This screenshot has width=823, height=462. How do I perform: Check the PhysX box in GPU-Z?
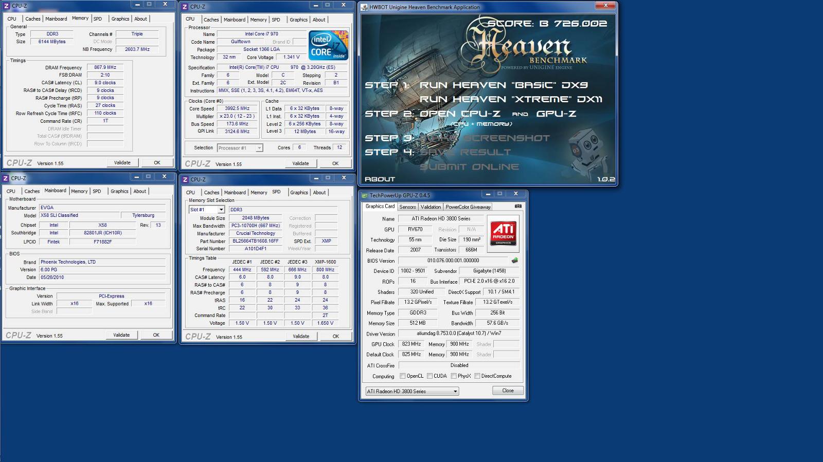point(454,376)
